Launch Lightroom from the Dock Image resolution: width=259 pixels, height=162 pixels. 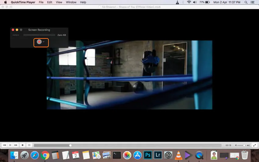tap(158, 155)
